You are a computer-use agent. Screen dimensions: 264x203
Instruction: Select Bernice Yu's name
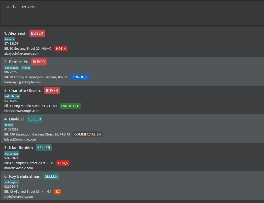[x=19, y=62]
